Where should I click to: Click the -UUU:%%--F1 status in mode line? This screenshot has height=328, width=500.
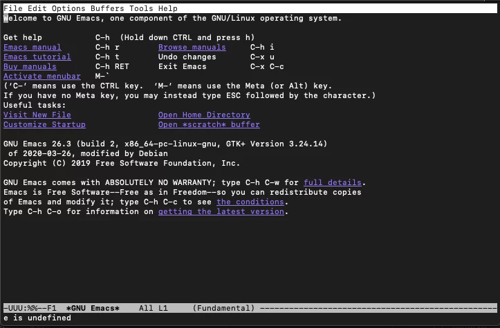tap(30, 308)
